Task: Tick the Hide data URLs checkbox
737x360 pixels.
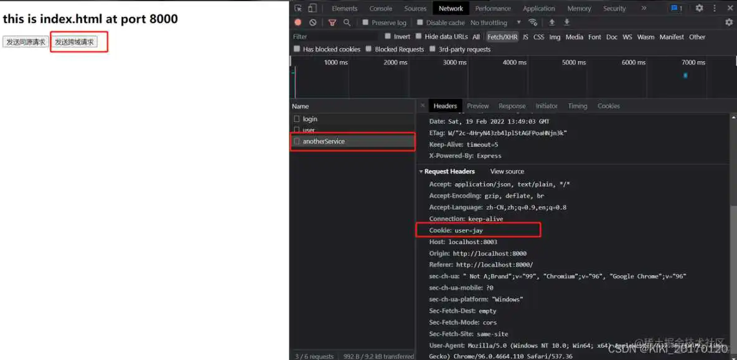Action: (419, 37)
